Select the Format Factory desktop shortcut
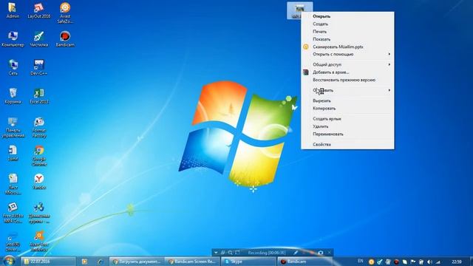Image resolution: width=473 pixels, height=266 pixels. [x=39, y=127]
